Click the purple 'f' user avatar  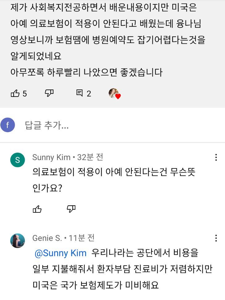point(8,126)
